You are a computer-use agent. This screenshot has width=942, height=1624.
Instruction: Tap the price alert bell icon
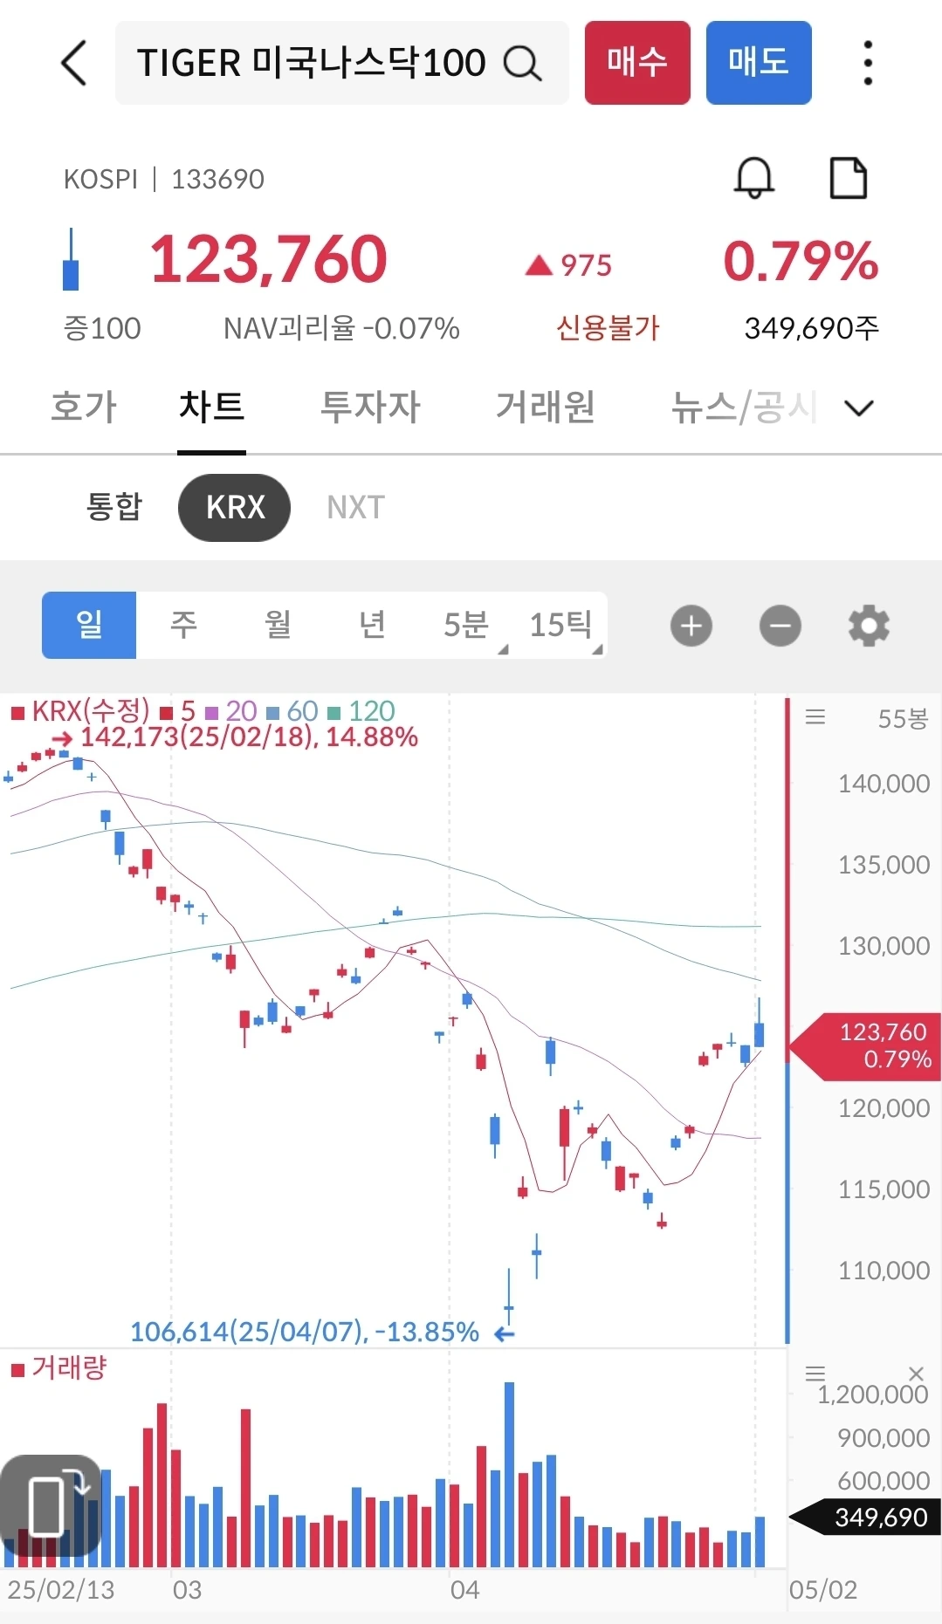click(x=753, y=178)
